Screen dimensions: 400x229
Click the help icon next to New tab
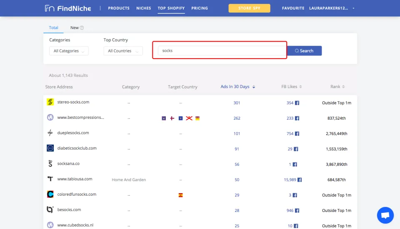coord(82,28)
